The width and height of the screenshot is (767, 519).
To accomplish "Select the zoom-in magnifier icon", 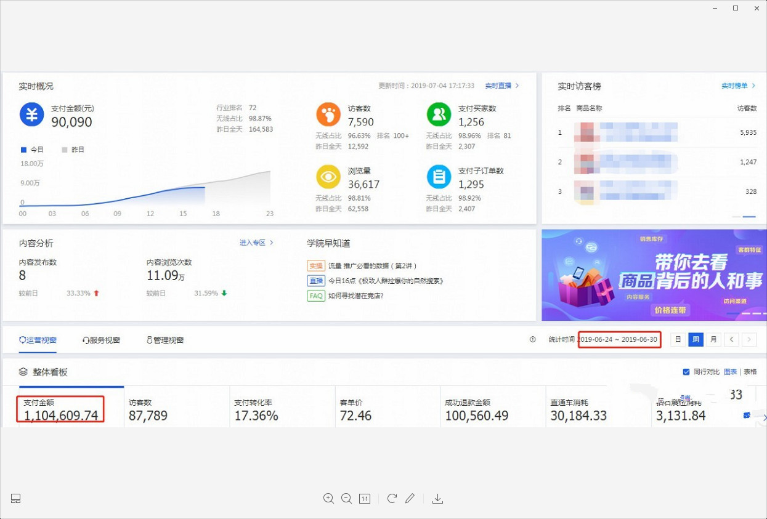I will 328,499.
